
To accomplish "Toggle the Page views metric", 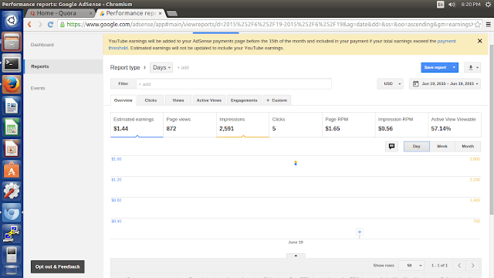I will pos(190,124).
